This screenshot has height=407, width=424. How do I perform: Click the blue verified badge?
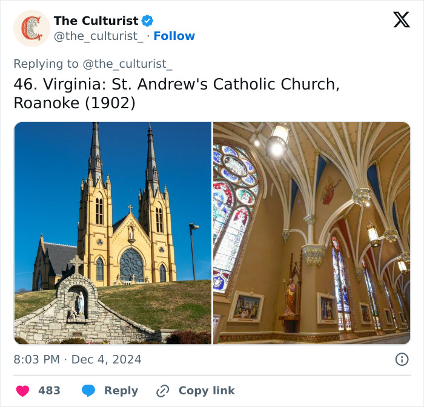tap(148, 21)
